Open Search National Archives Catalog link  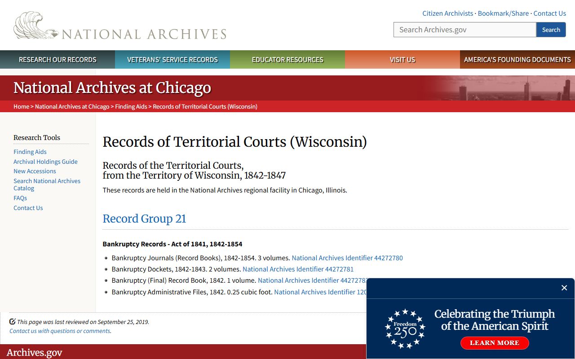[x=47, y=184]
